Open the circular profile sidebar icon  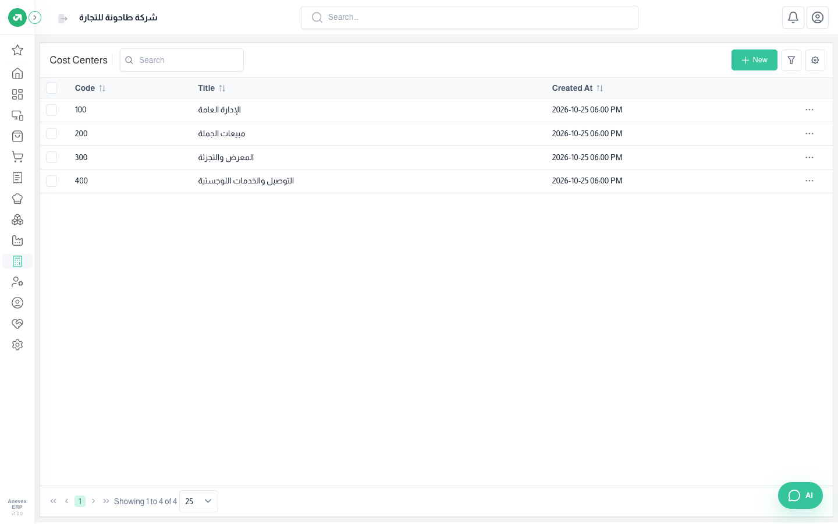point(17,303)
